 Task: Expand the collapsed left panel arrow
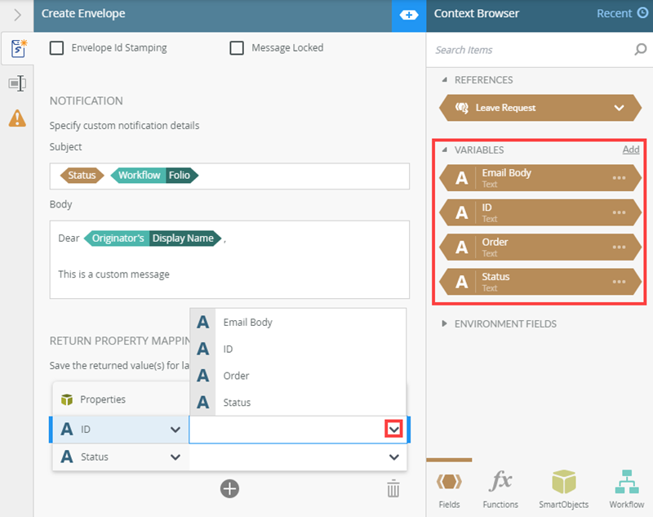tap(17, 16)
